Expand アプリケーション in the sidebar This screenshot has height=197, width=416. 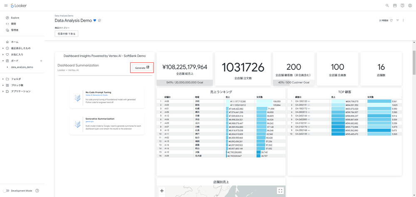[x=3, y=91]
